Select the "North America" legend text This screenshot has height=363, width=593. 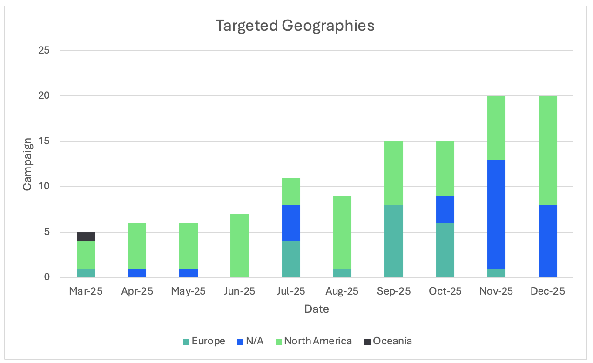(x=318, y=341)
